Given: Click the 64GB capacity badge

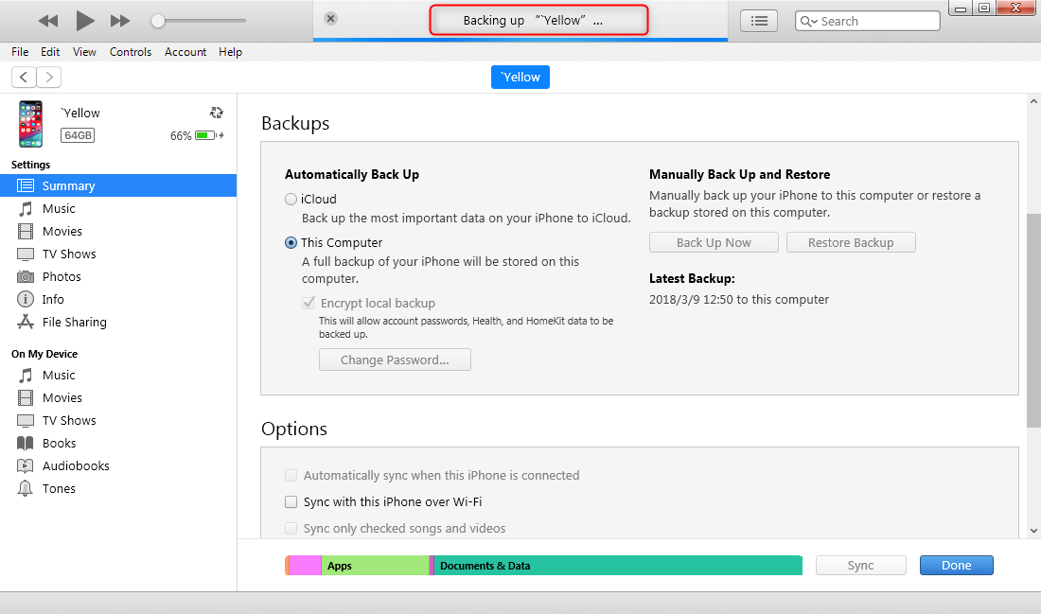Looking at the screenshot, I should pos(78,135).
